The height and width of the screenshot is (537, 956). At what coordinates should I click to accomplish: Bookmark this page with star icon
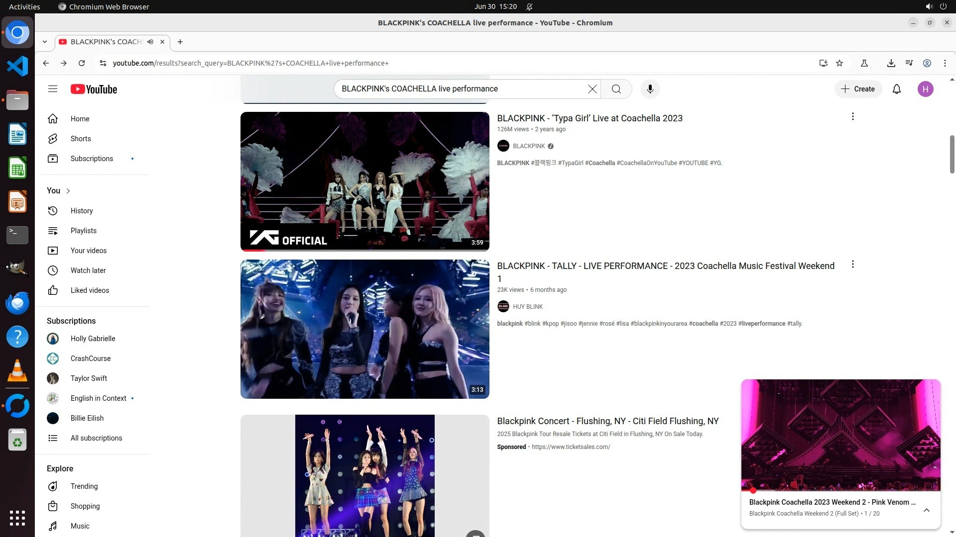coord(839,63)
